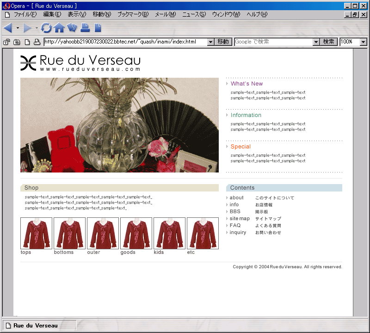Go back with the Back arrow
Screen dimensions: 370x333
(8, 28)
